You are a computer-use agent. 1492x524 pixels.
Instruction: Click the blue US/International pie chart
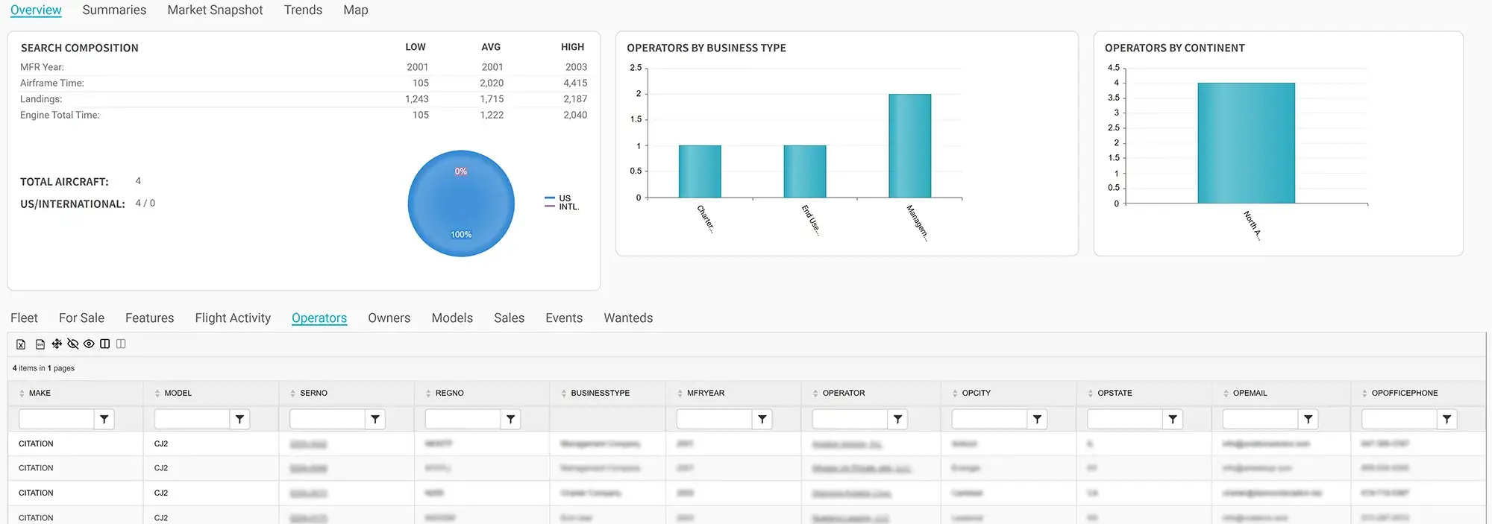coord(461,203)
